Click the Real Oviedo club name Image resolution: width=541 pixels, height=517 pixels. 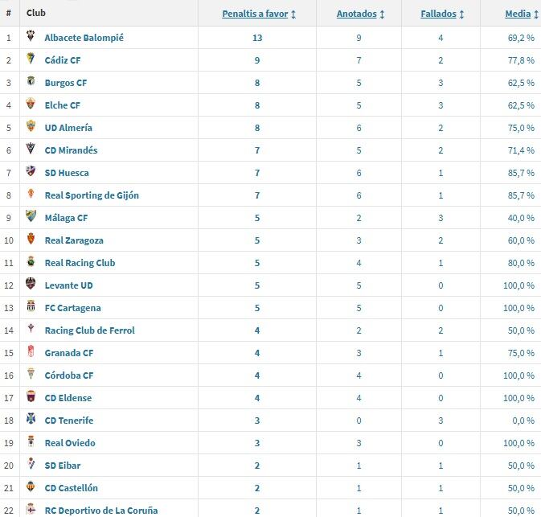click(70, 443)
